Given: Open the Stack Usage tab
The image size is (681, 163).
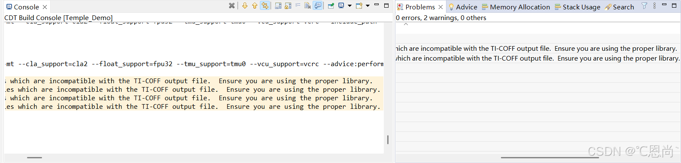Looking at the screenshot, I should [x=577, y=7].
